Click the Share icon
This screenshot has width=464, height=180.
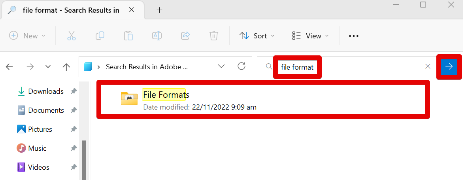pos(185,36)
